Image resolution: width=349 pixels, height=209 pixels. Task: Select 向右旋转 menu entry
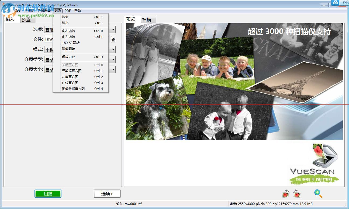coord(81,31)
